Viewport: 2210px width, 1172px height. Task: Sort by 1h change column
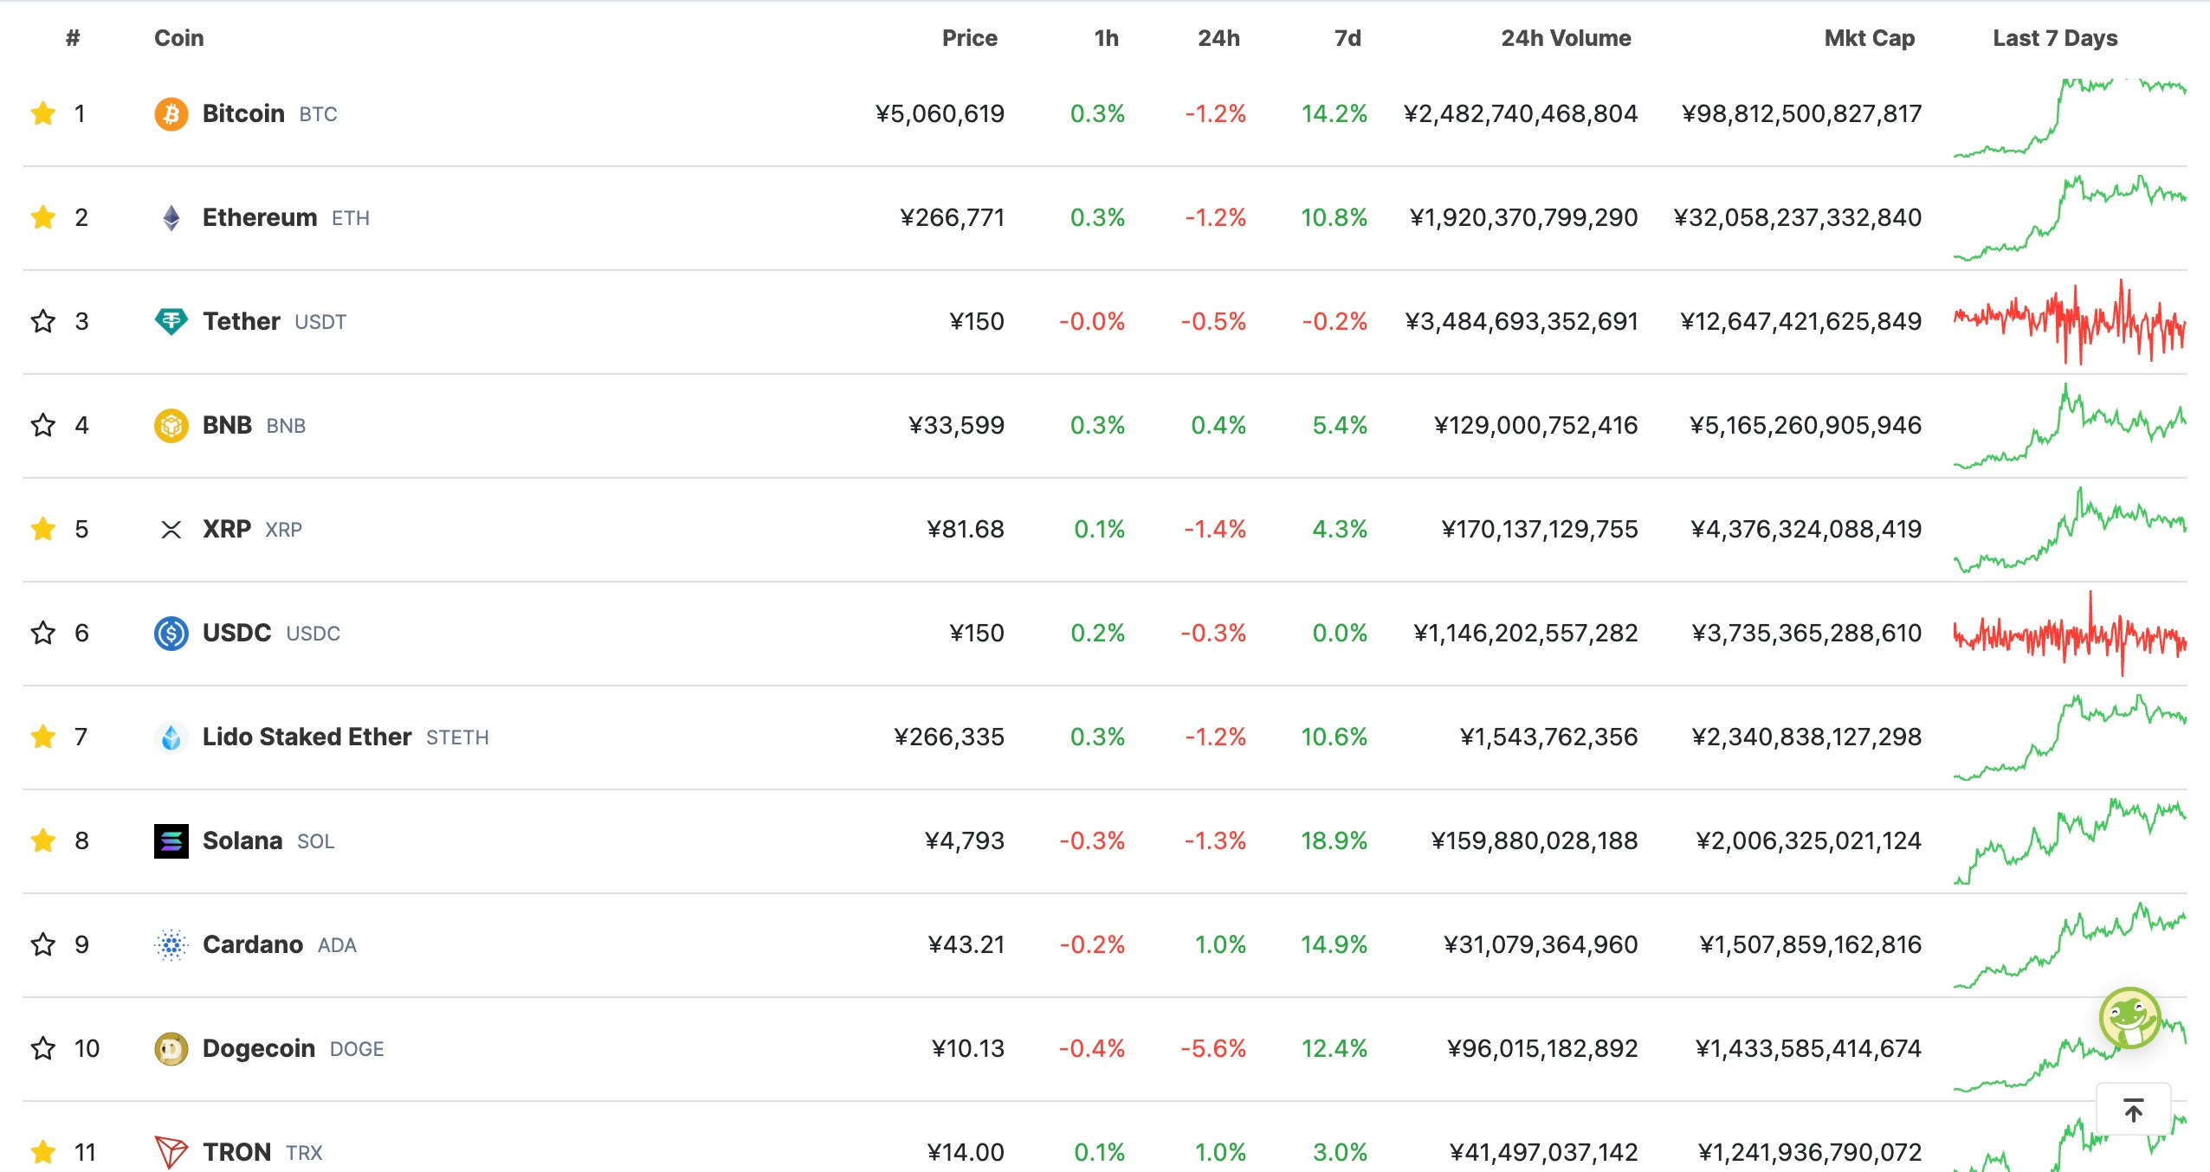point(1107,38)
